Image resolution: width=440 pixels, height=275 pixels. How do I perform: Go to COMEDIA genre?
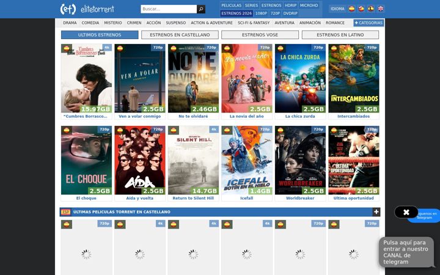(90, 23)
